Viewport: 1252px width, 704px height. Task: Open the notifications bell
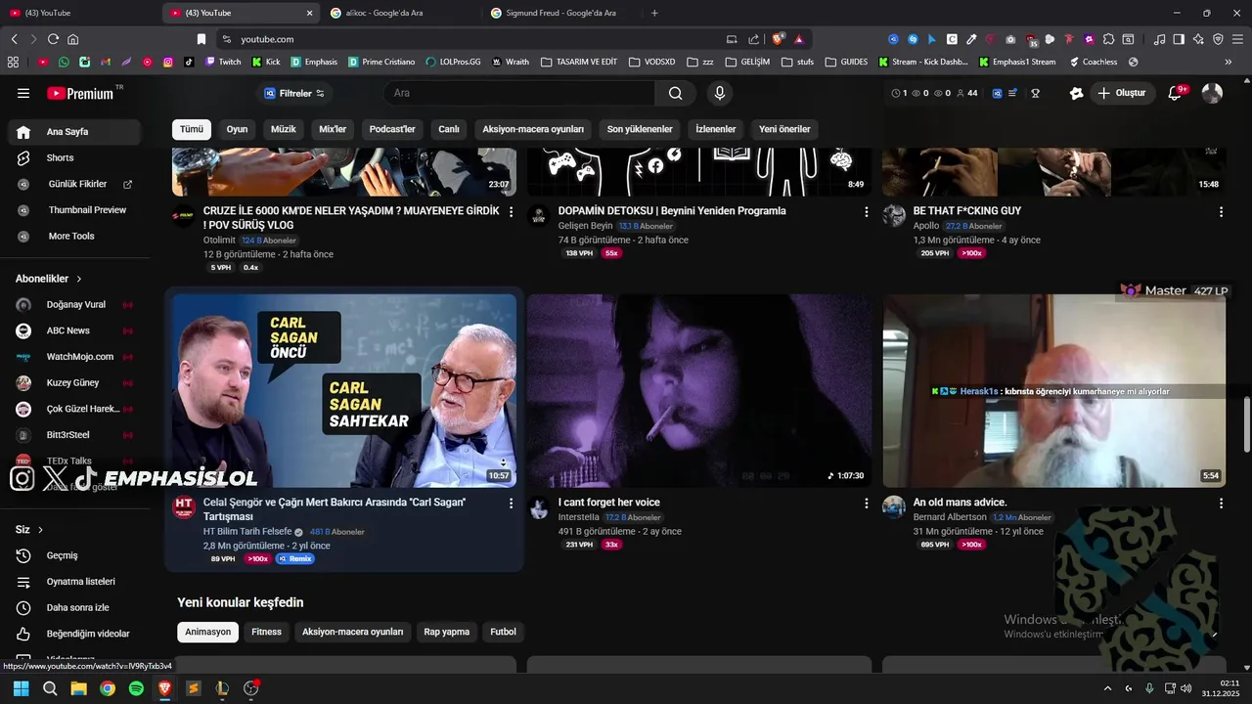tap(1176, 93)
